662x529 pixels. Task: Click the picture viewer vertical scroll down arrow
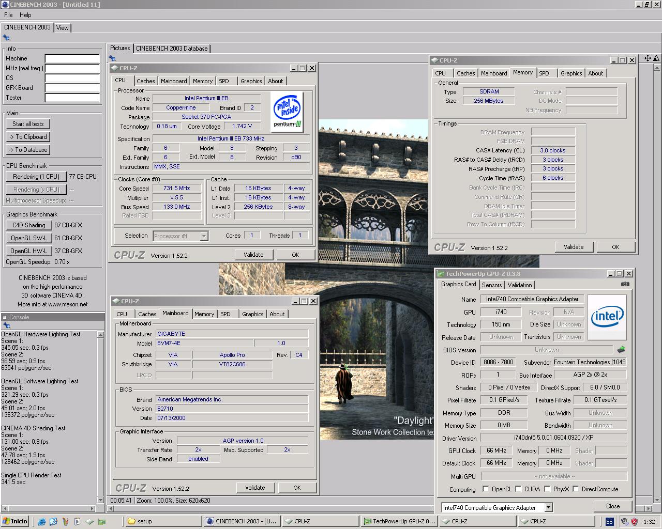click(656, 501)
